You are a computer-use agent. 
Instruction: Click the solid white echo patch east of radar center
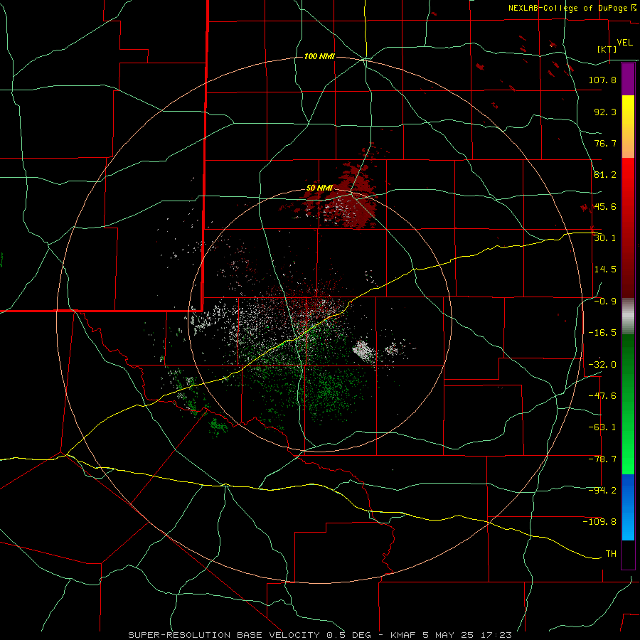[x=364, y=351]
